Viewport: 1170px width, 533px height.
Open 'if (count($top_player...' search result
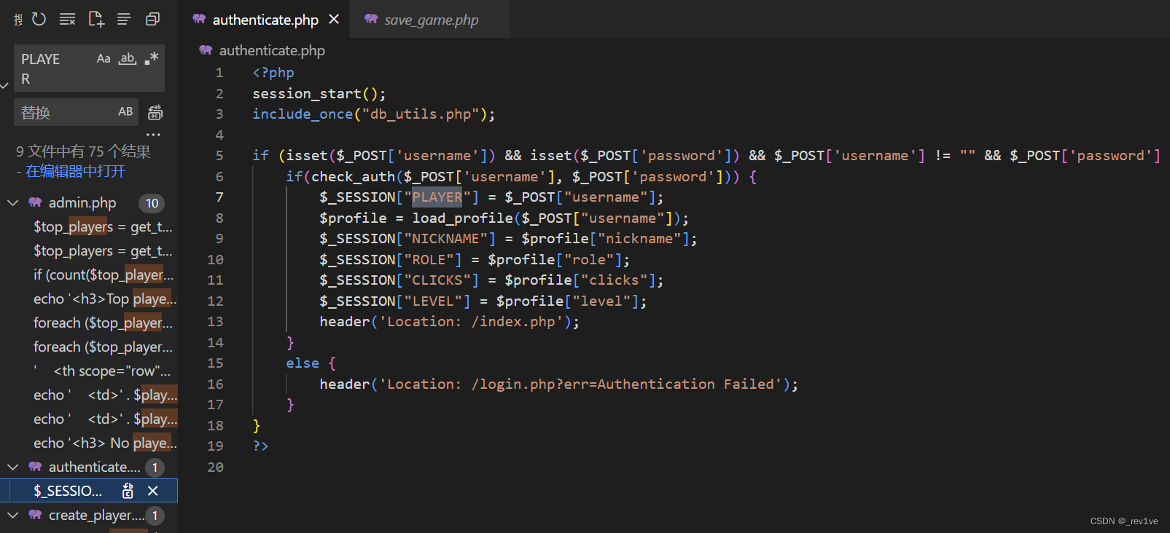tap(104, 275)
